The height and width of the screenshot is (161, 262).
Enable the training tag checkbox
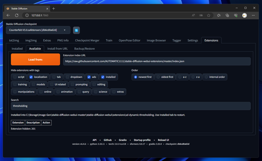pyautogui.click(x=15, y=84)
